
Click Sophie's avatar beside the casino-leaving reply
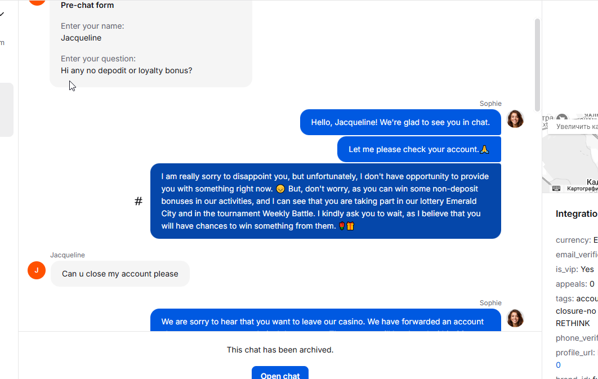(x=515, y=318)
